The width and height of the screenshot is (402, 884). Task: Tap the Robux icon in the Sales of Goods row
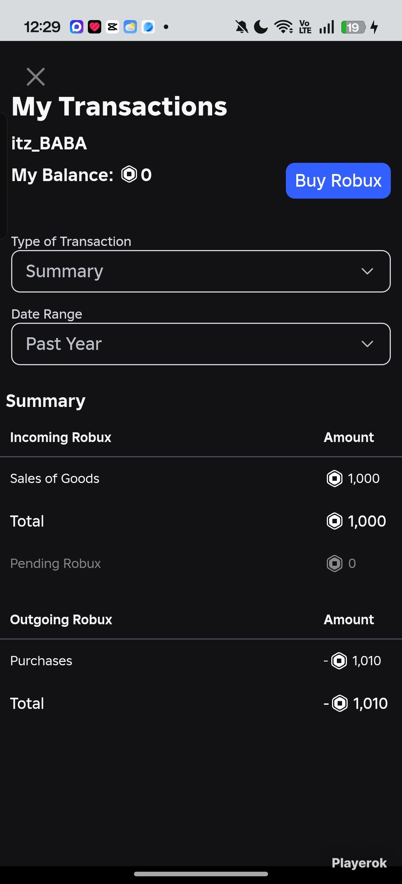click(334, 479)
